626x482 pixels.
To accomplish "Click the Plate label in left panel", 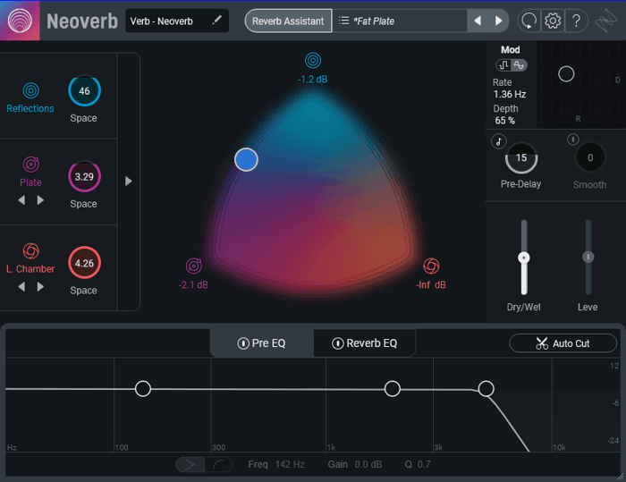I will tap(30, 182).
